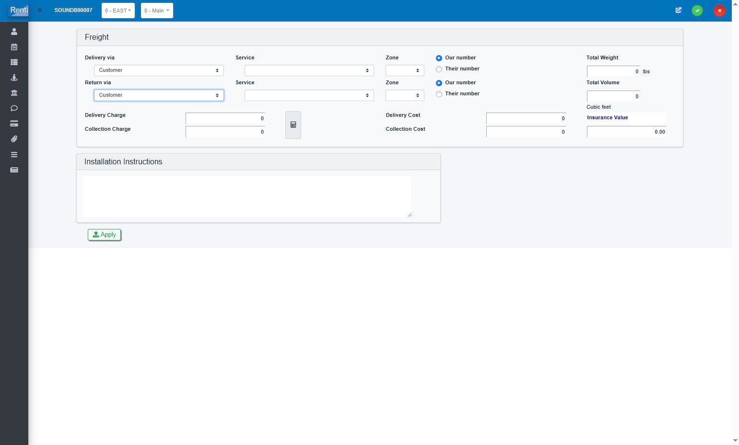
Task: Click the Insurance Value field
Action: tap(627, 132)
